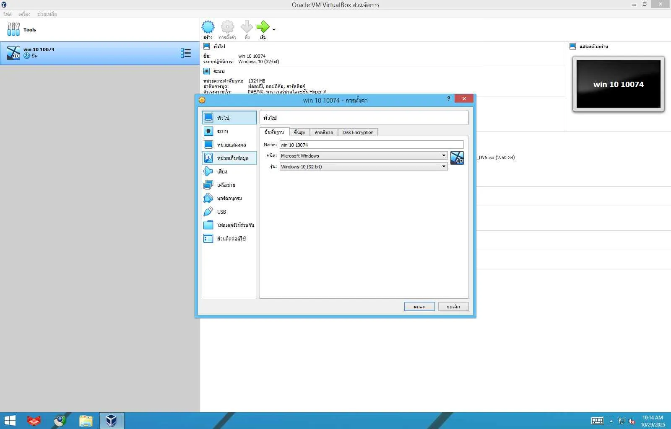Select โฟลเดอร์ใช้ร่วมกัน (Shared Folders) in the settings sidebar
Viewport: 671px width, 429px height.
point(229,225)
